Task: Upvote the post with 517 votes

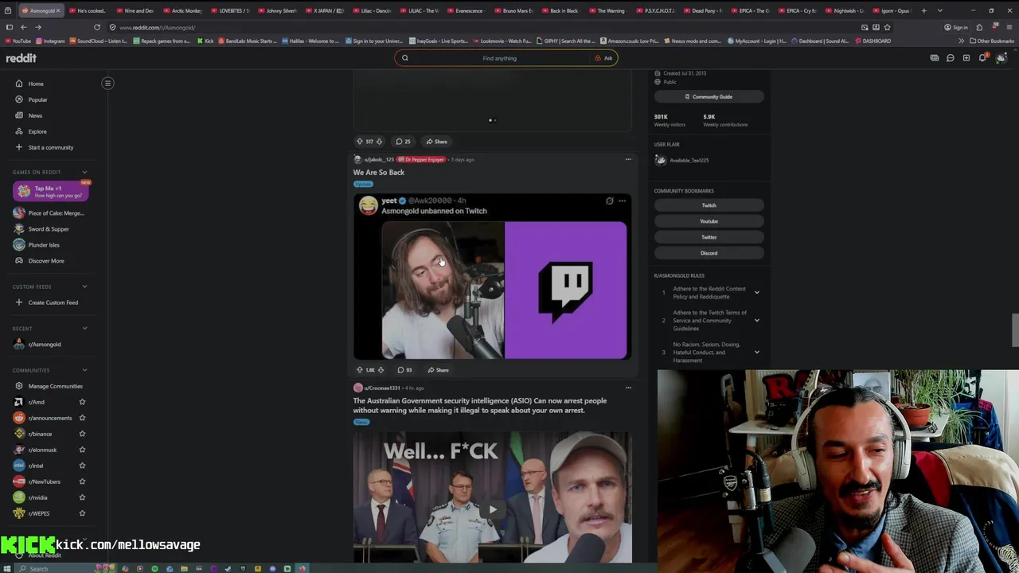Action: 359,142
